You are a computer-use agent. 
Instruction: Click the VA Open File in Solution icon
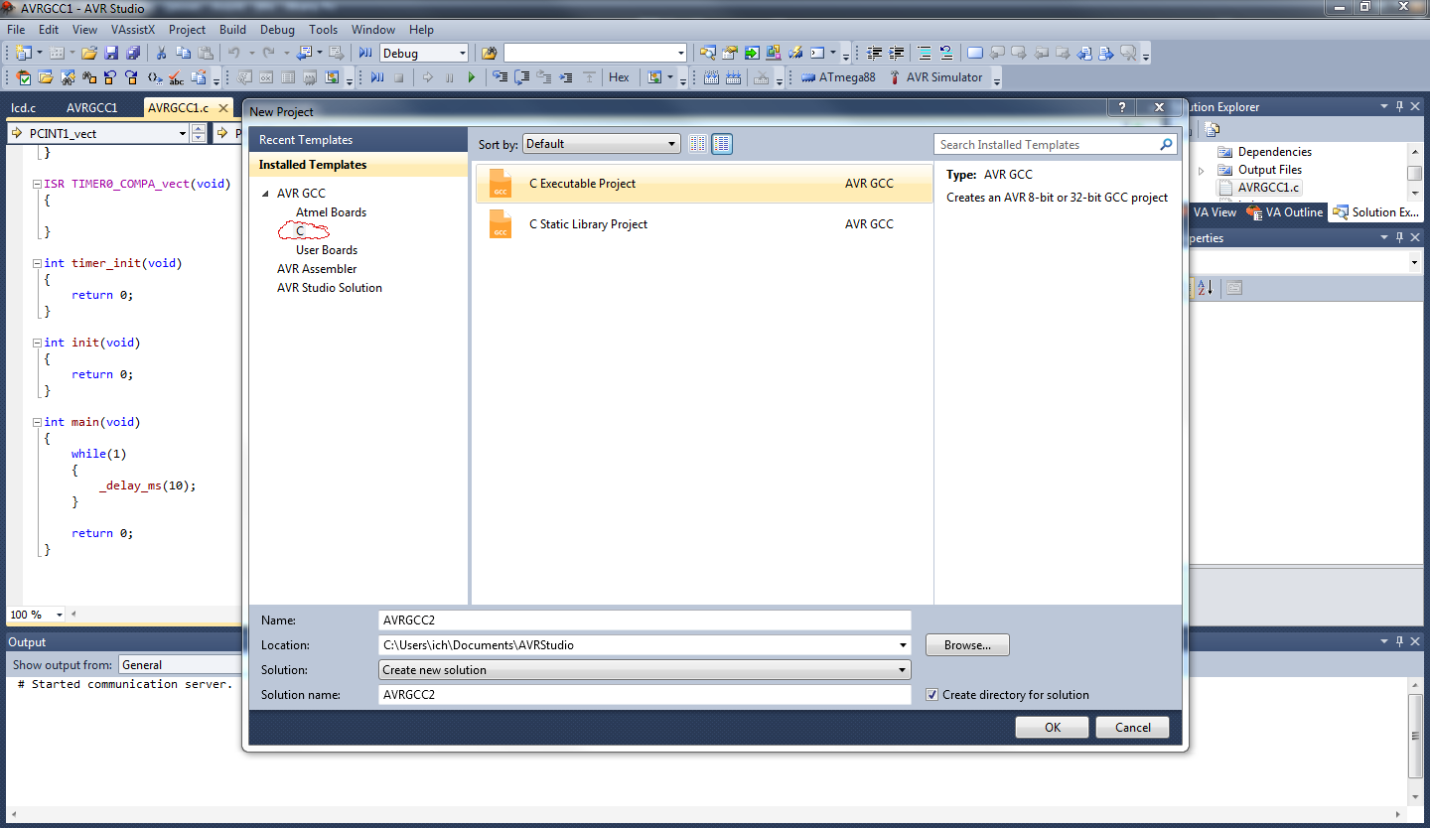(46, 77)
